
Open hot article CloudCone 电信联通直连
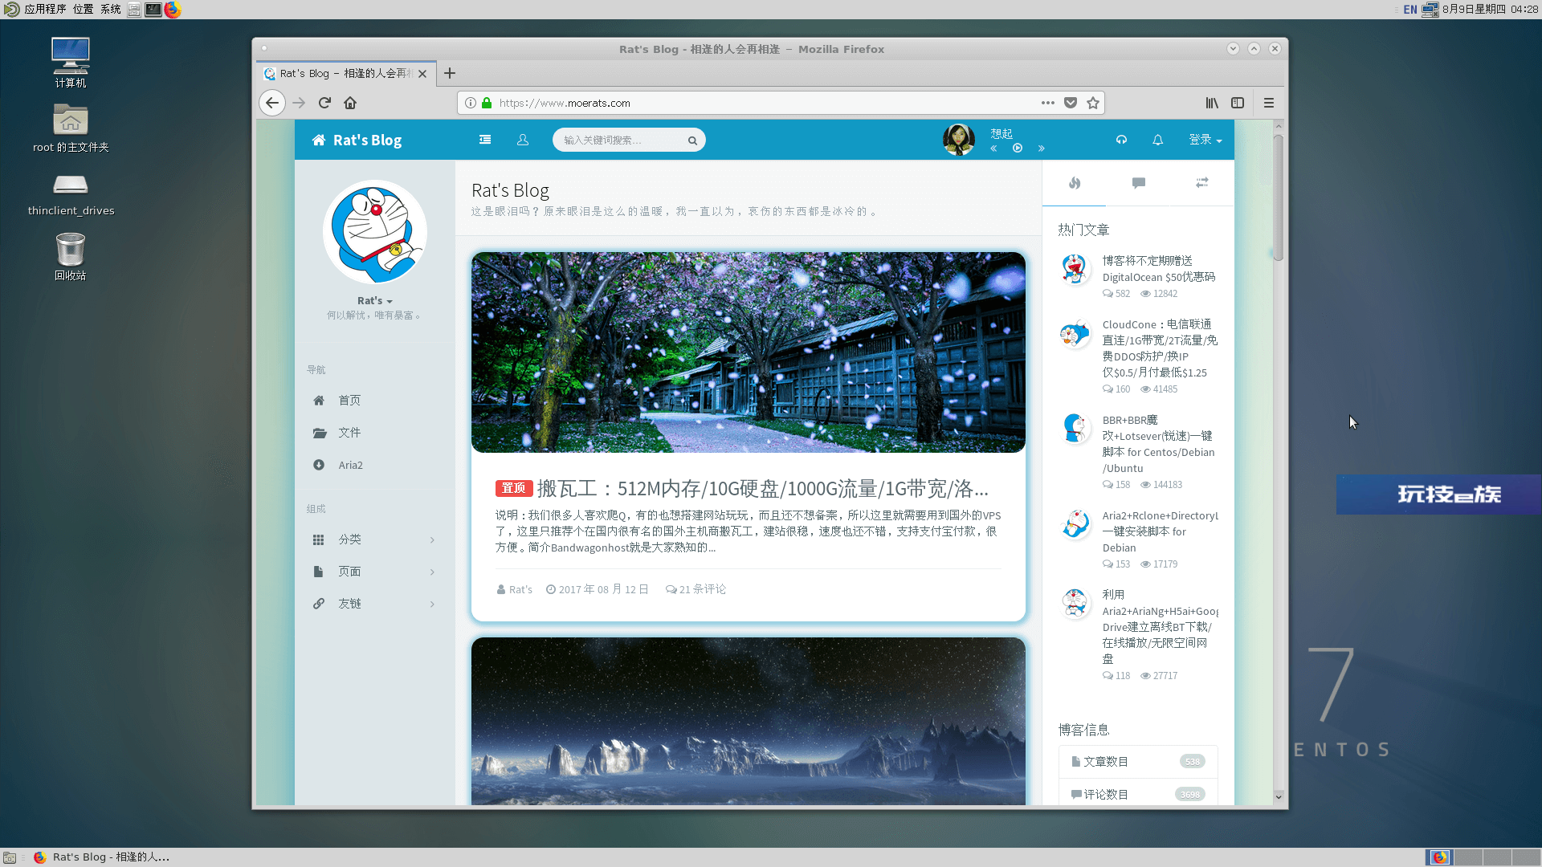[1160, 348]
